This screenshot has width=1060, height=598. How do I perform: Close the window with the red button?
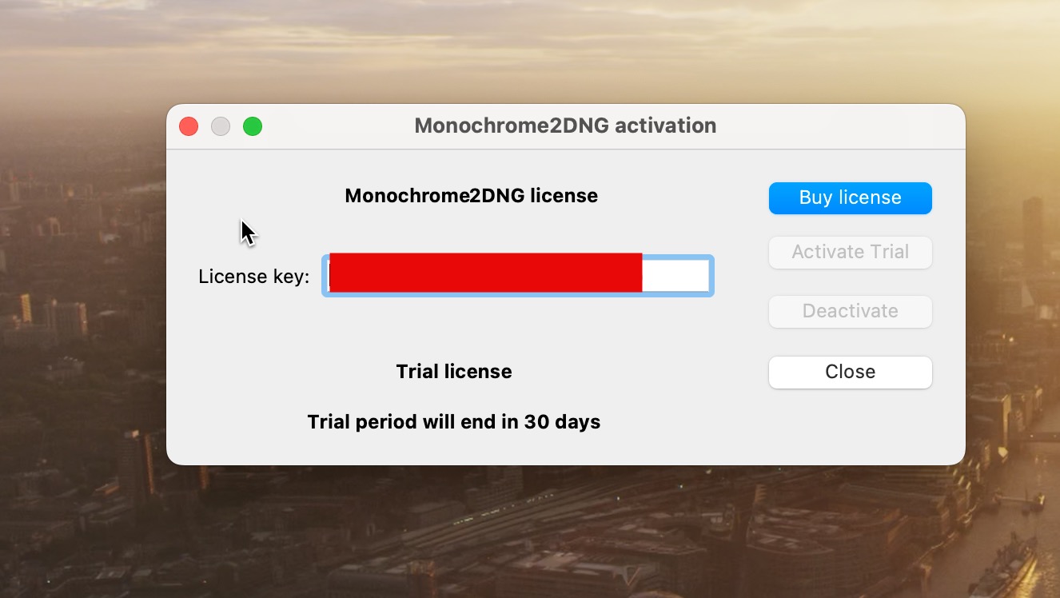[x=189, y=126]
